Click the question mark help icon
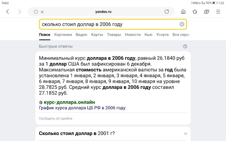The width and height of the screenshot is (226, 141). [x=185, y=46]
